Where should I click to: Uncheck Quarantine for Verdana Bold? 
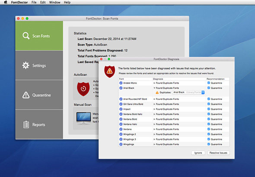(x=209, y=119)
